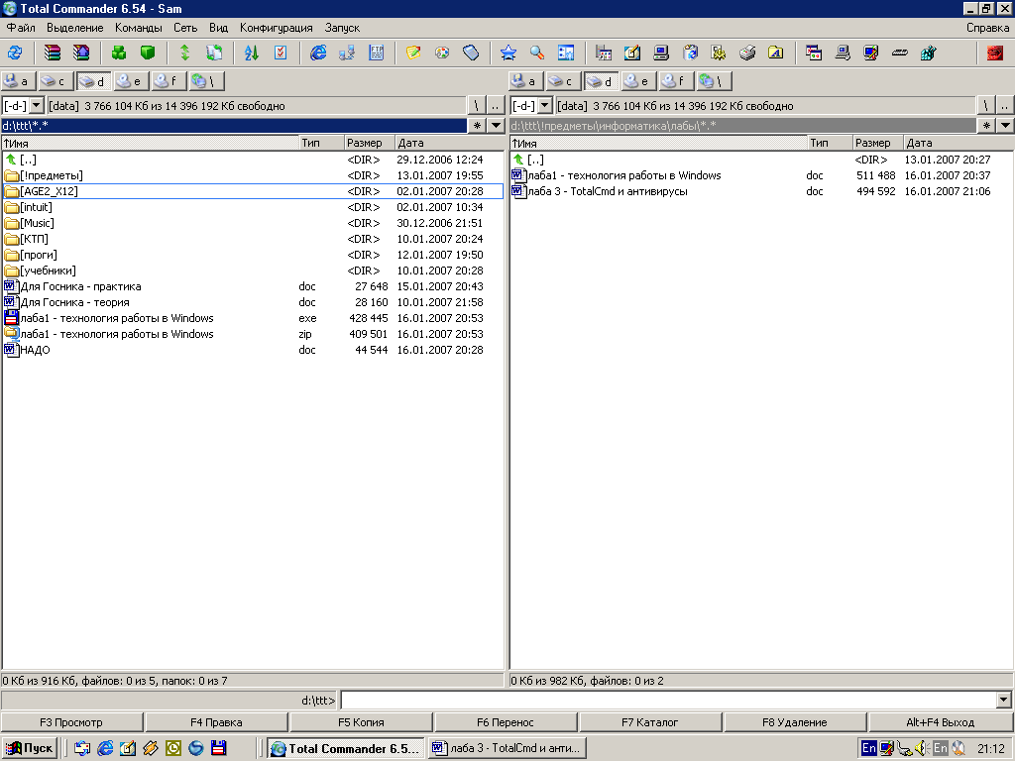Click the command line input field
This screenshot has height=761, width=1015.
click(x=669, y=700)
